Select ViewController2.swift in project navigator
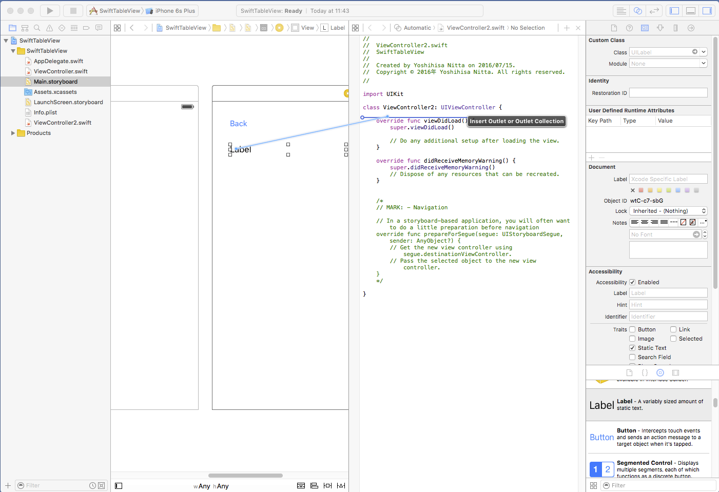 [62, 123]
